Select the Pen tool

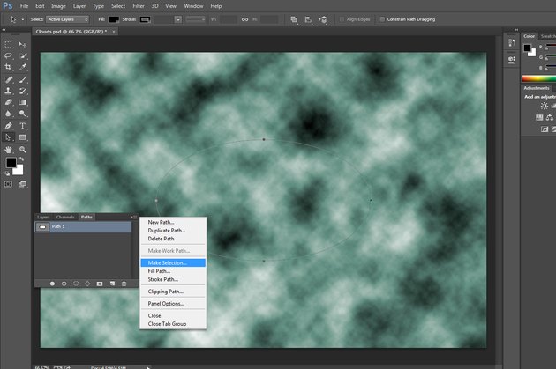8,126
